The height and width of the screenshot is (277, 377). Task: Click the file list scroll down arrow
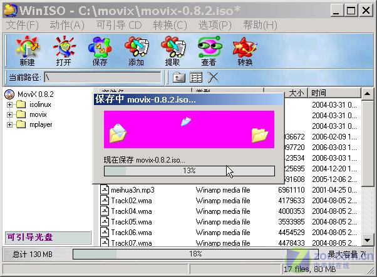(x=368, y=240)
